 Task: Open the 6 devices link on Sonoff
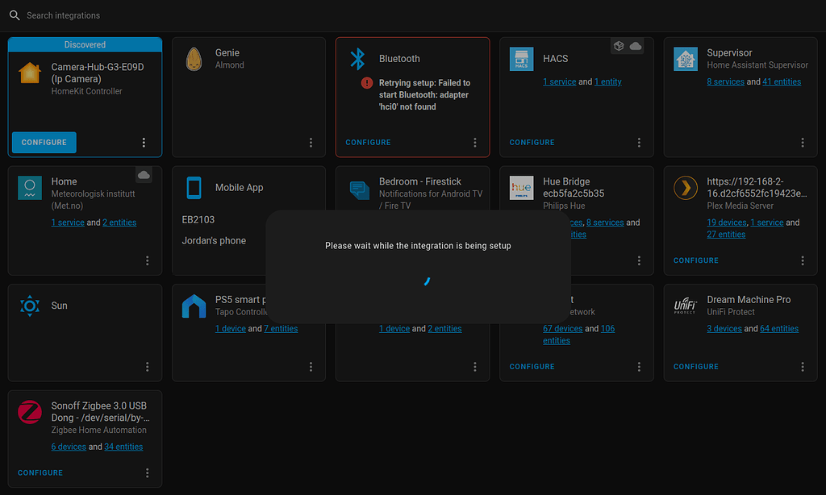(69, 446)
